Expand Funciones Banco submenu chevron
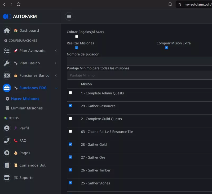The height and width of the screenshot is (194, 212). [x=56, y=75]
